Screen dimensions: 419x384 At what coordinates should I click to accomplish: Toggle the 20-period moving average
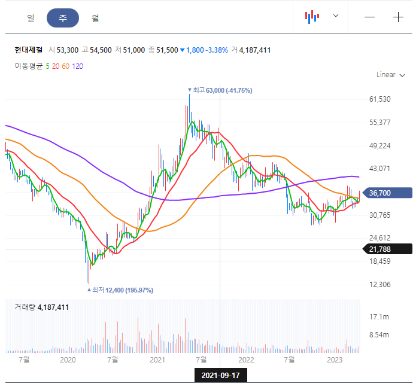pyautogui.click(x=56, y=66)
